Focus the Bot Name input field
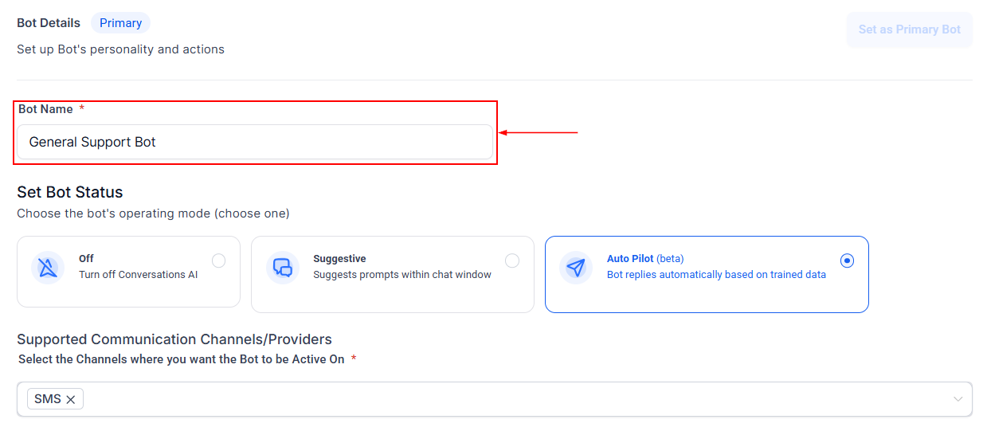The image size is (987, 431). [x=255, y=142]
